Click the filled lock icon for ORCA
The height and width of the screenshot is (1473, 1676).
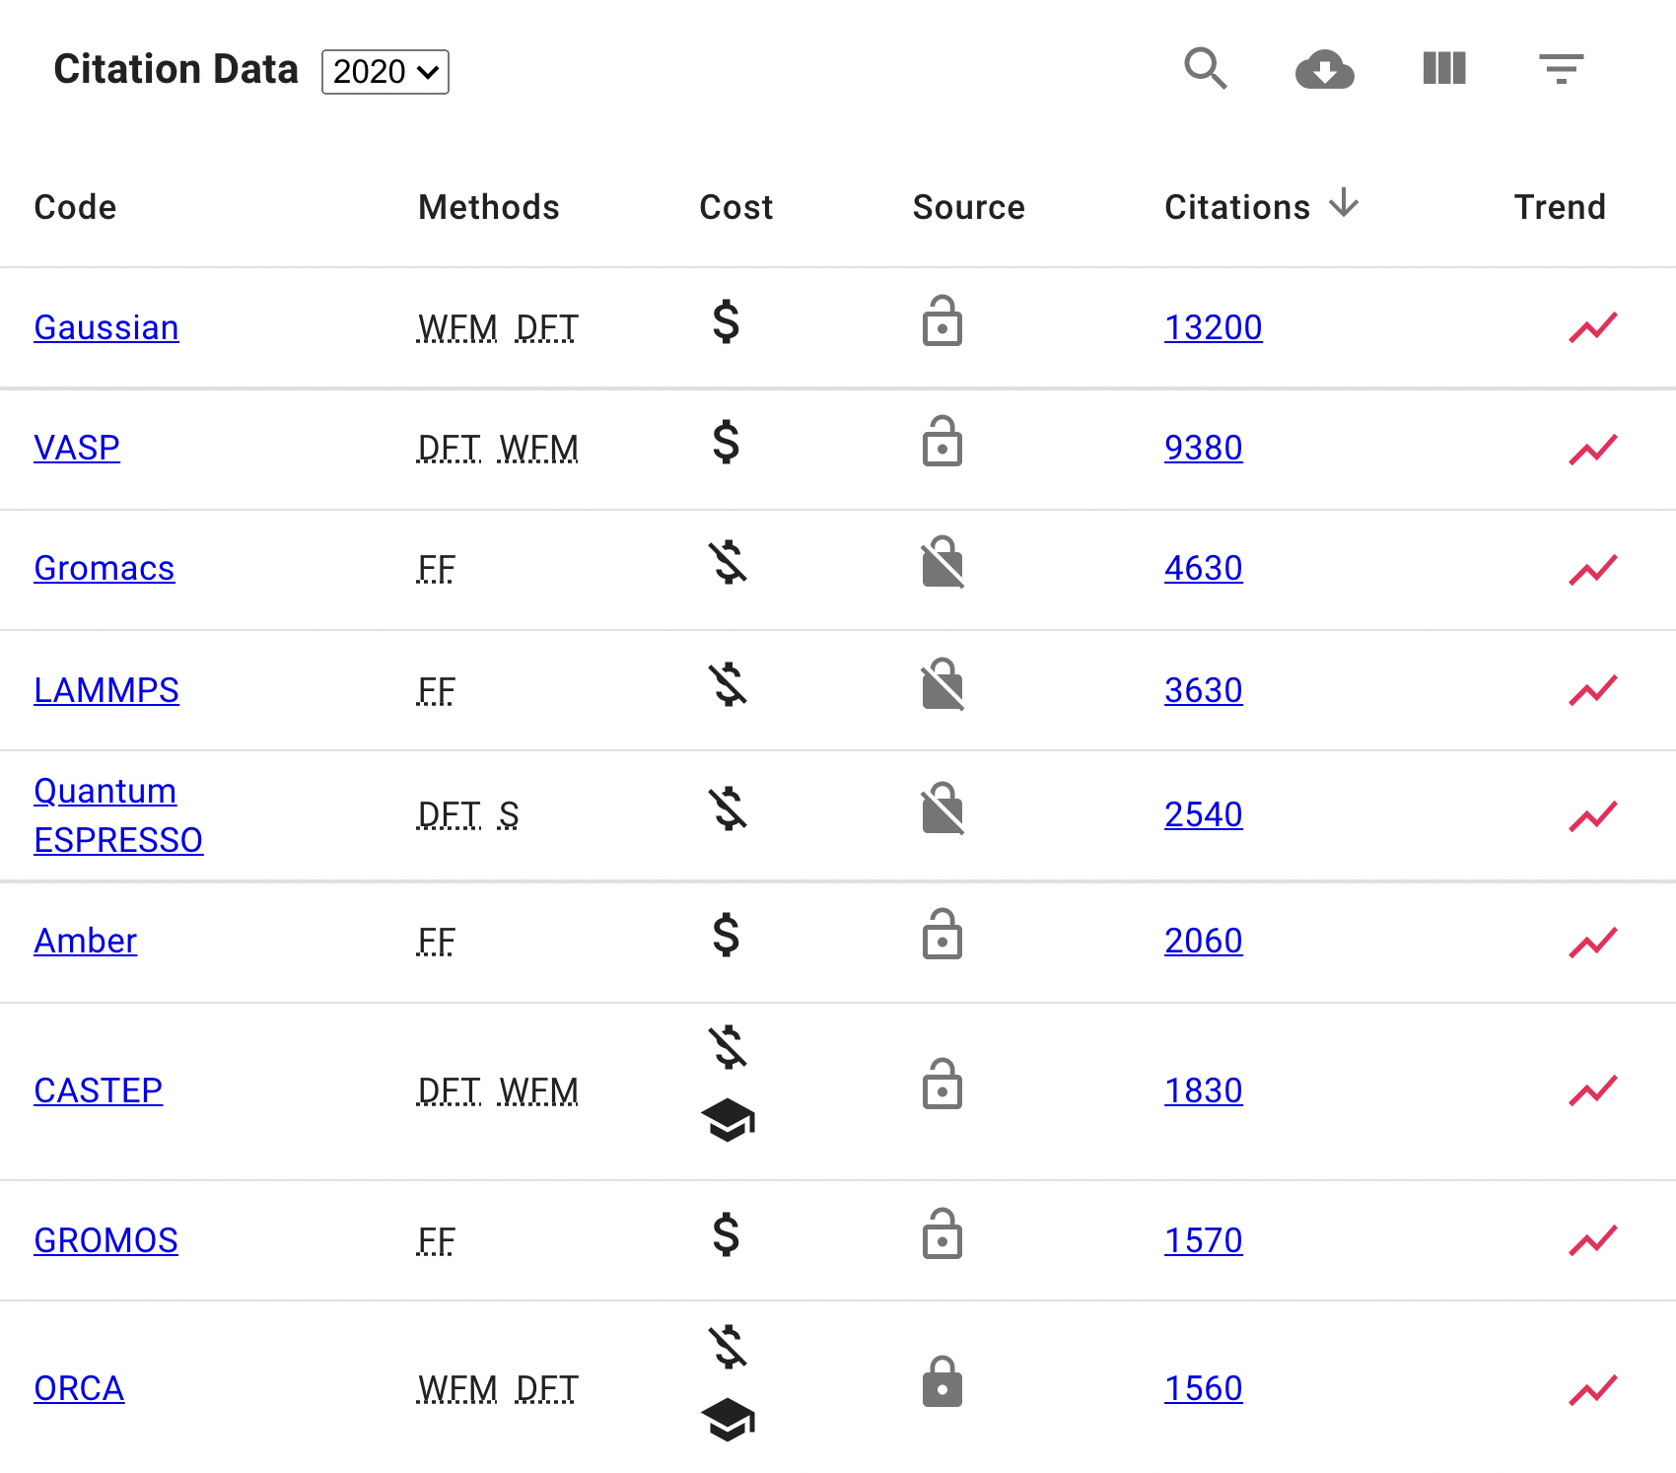(943, 1381)
